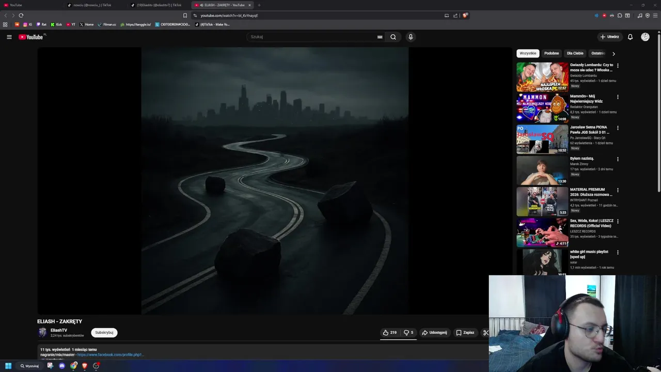The height and width of the screenshot is (372, 661).
Task: Open the IG bookmark
Action: pyautogui.click(x=27, y=24)
